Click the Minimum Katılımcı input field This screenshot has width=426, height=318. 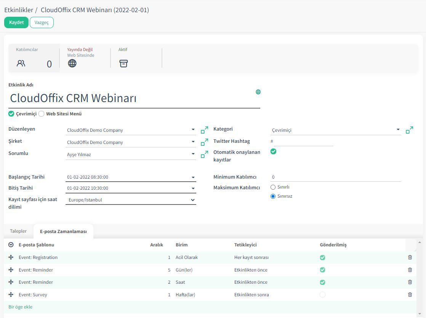(336, 177)
